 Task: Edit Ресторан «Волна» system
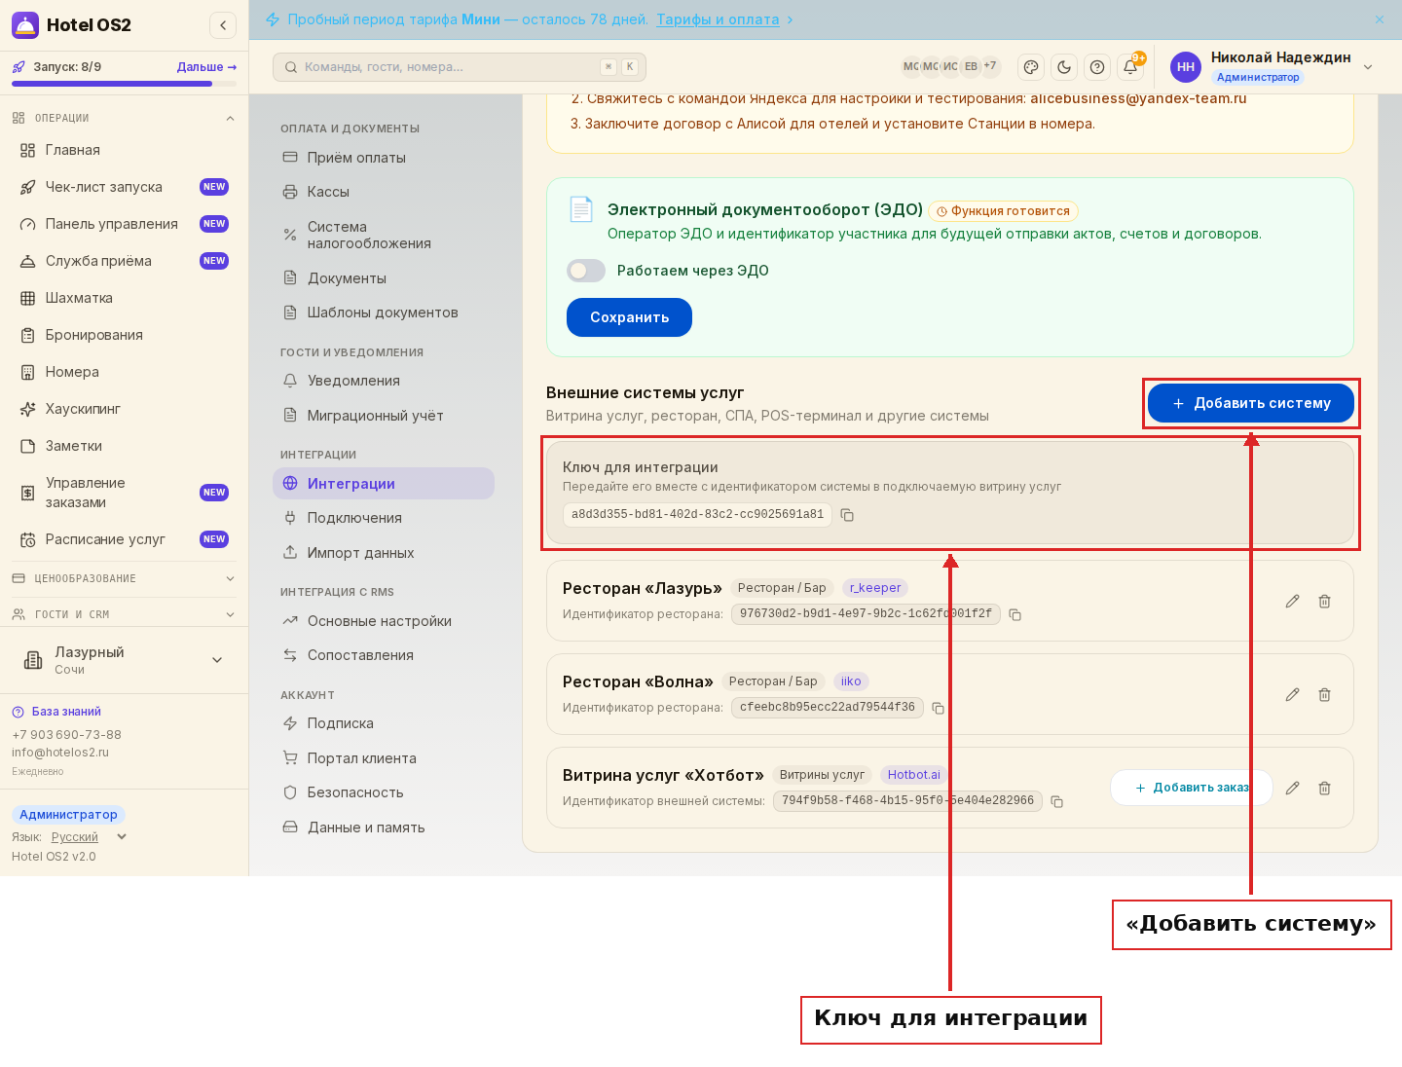(x=1292, y=695)
